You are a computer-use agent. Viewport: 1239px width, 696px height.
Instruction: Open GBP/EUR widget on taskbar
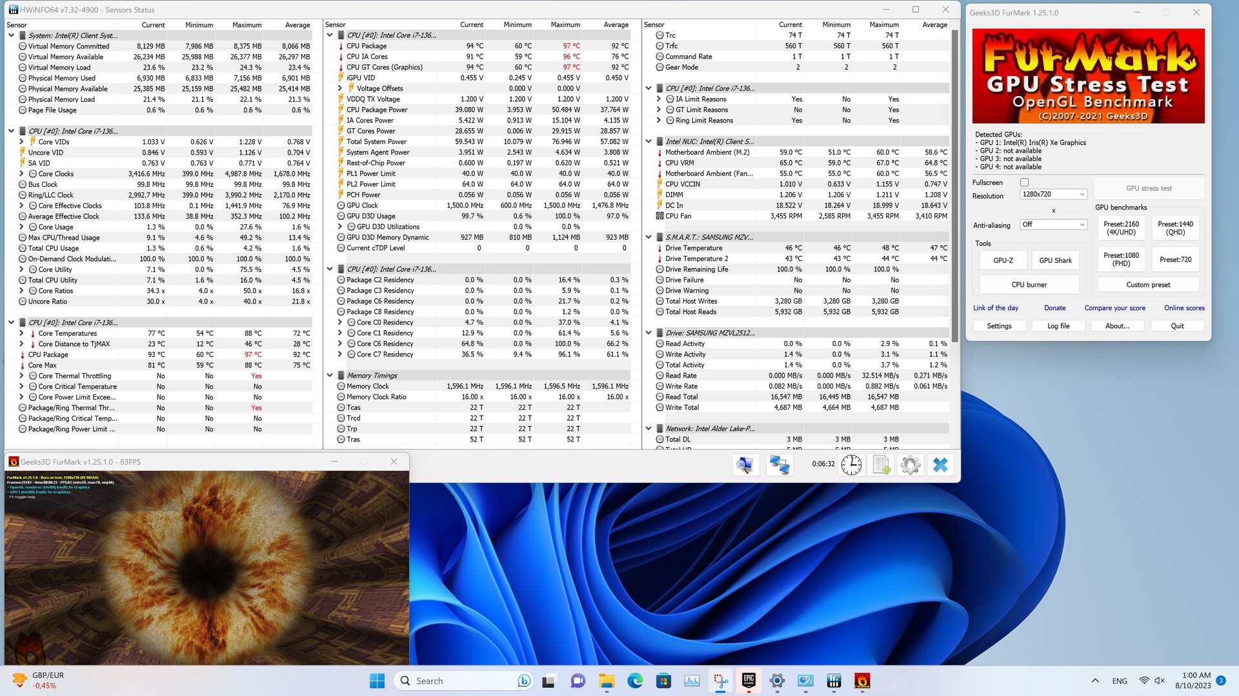point(39,681)
